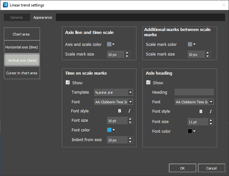Open the blue Font color swatch
The image size is (229, 176).
111,130
